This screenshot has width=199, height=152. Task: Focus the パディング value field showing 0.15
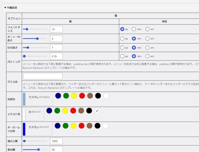click(x=56, y=56)
